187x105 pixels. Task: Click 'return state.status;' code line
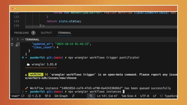[x=64, y=21]
